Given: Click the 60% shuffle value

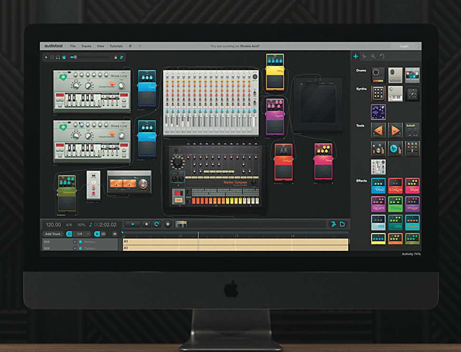Looking at the screenshot, I should [x=81, y=225].
